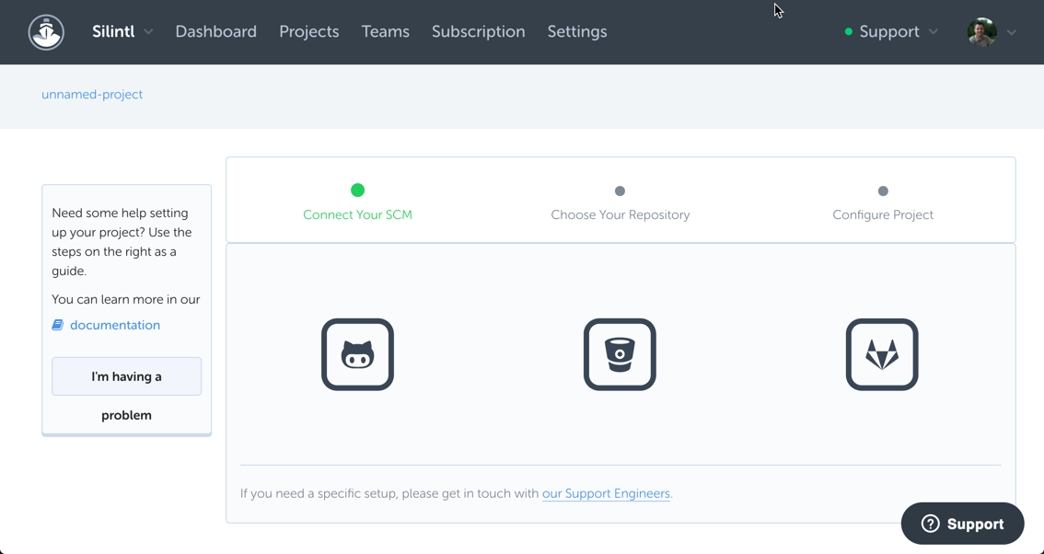
Task: Open the Subscription page
Action: [x=478, y=32]
